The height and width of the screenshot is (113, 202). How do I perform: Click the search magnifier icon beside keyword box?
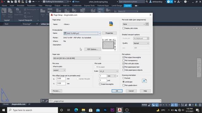(147, 2)
